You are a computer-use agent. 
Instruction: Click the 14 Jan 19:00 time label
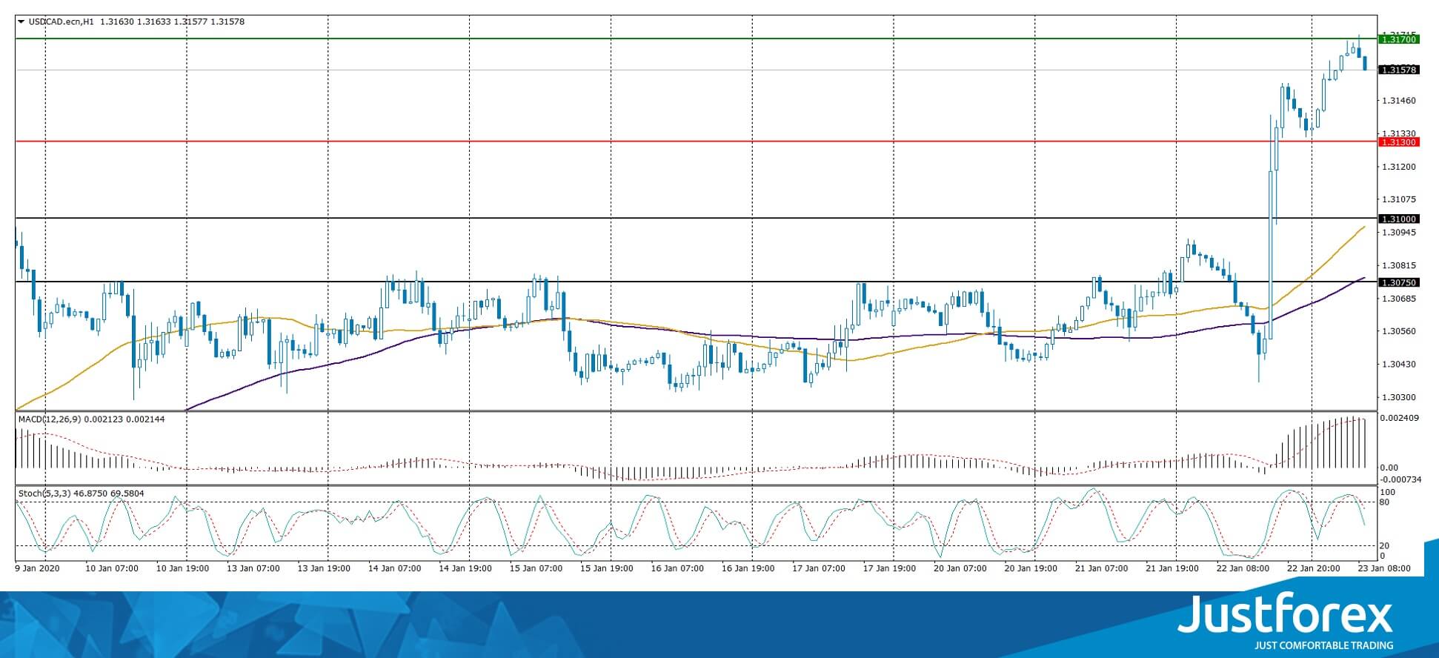[x=465, y=568]
